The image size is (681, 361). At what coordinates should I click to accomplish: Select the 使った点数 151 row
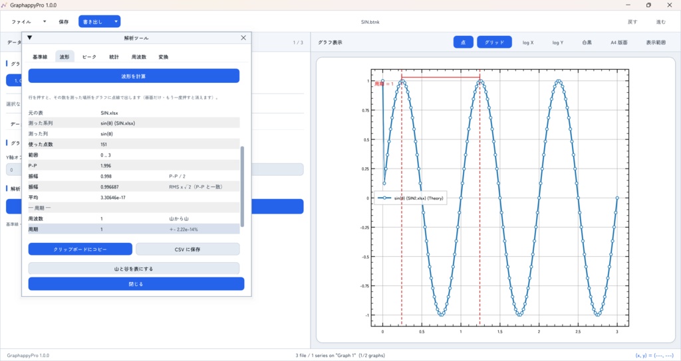click(x=134, y=144)
